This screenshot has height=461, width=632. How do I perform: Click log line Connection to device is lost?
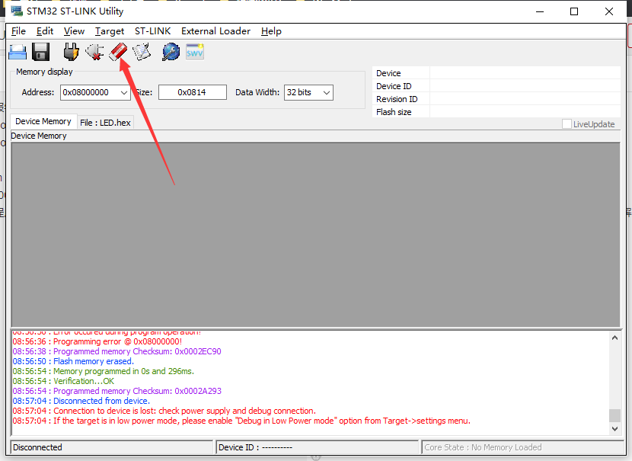164,411
